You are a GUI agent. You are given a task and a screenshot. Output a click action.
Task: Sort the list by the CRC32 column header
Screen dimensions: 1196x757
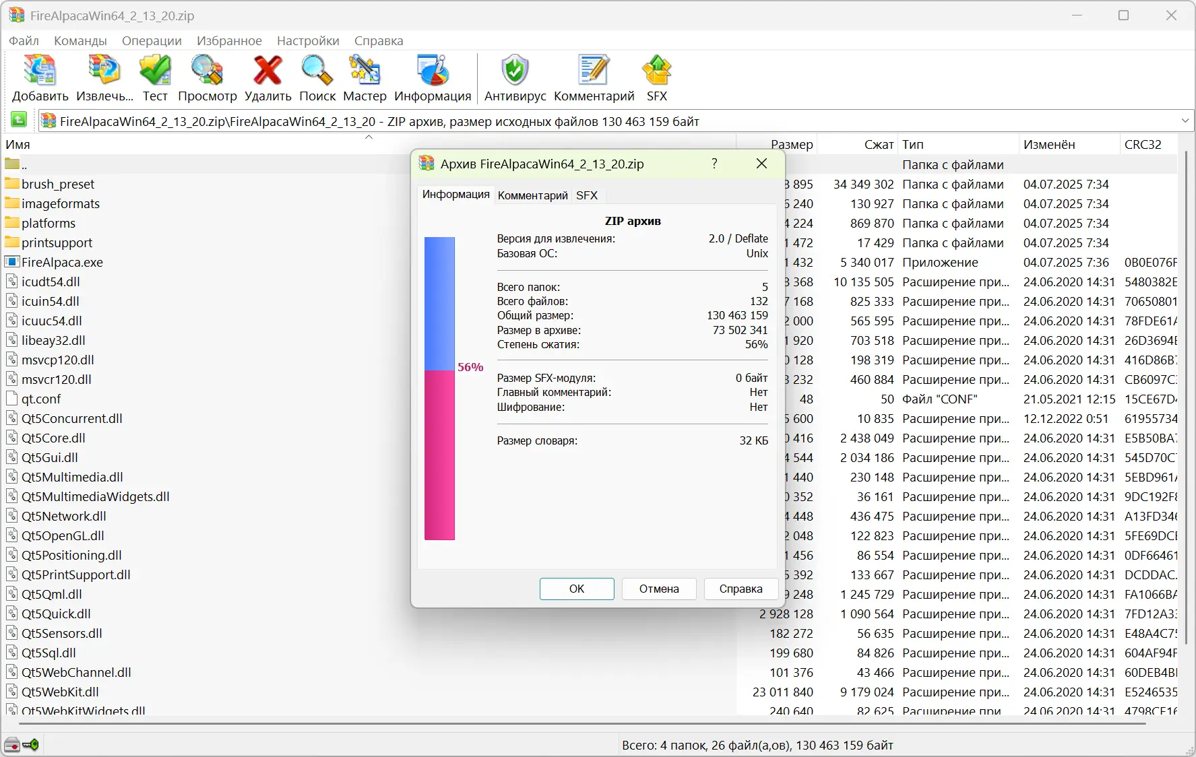click(1149, 144)
